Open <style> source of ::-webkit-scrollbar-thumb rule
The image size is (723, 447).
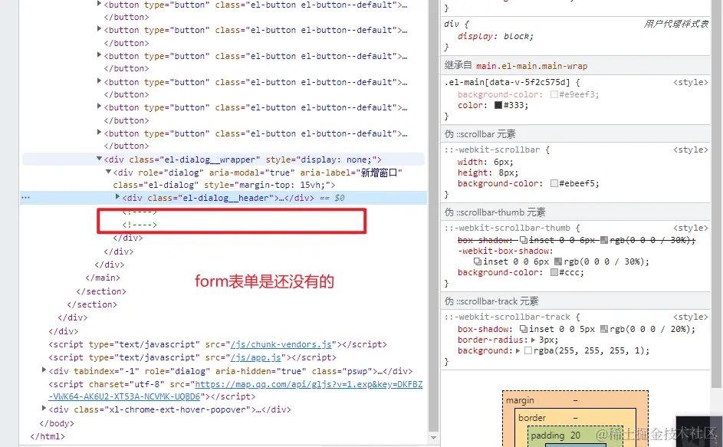690,228
